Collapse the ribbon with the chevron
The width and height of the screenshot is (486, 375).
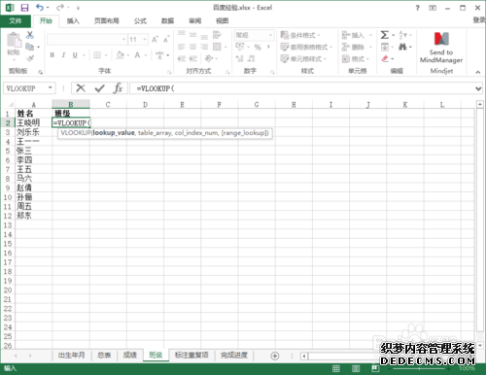pyautogui.click(x=478, y=72)
